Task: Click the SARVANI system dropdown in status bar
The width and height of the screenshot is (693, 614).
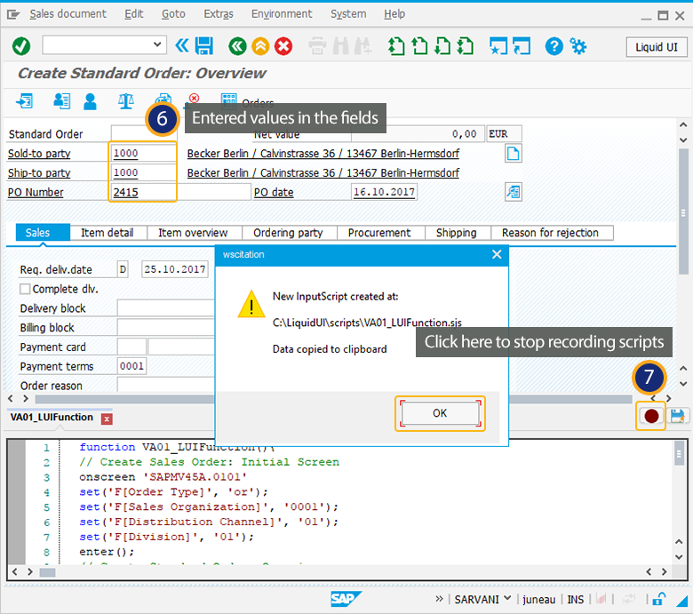Action: (482, 599)
